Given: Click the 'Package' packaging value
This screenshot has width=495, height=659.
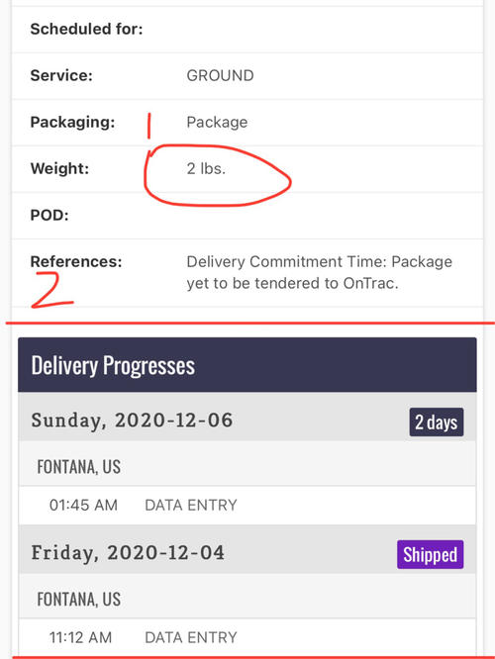Looking at the screenshot, I should pos(217,123).
